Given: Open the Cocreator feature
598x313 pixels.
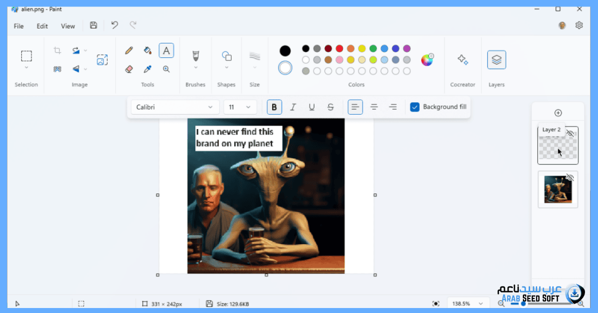Looking at the screenshot, I should (x=462, y=60).
